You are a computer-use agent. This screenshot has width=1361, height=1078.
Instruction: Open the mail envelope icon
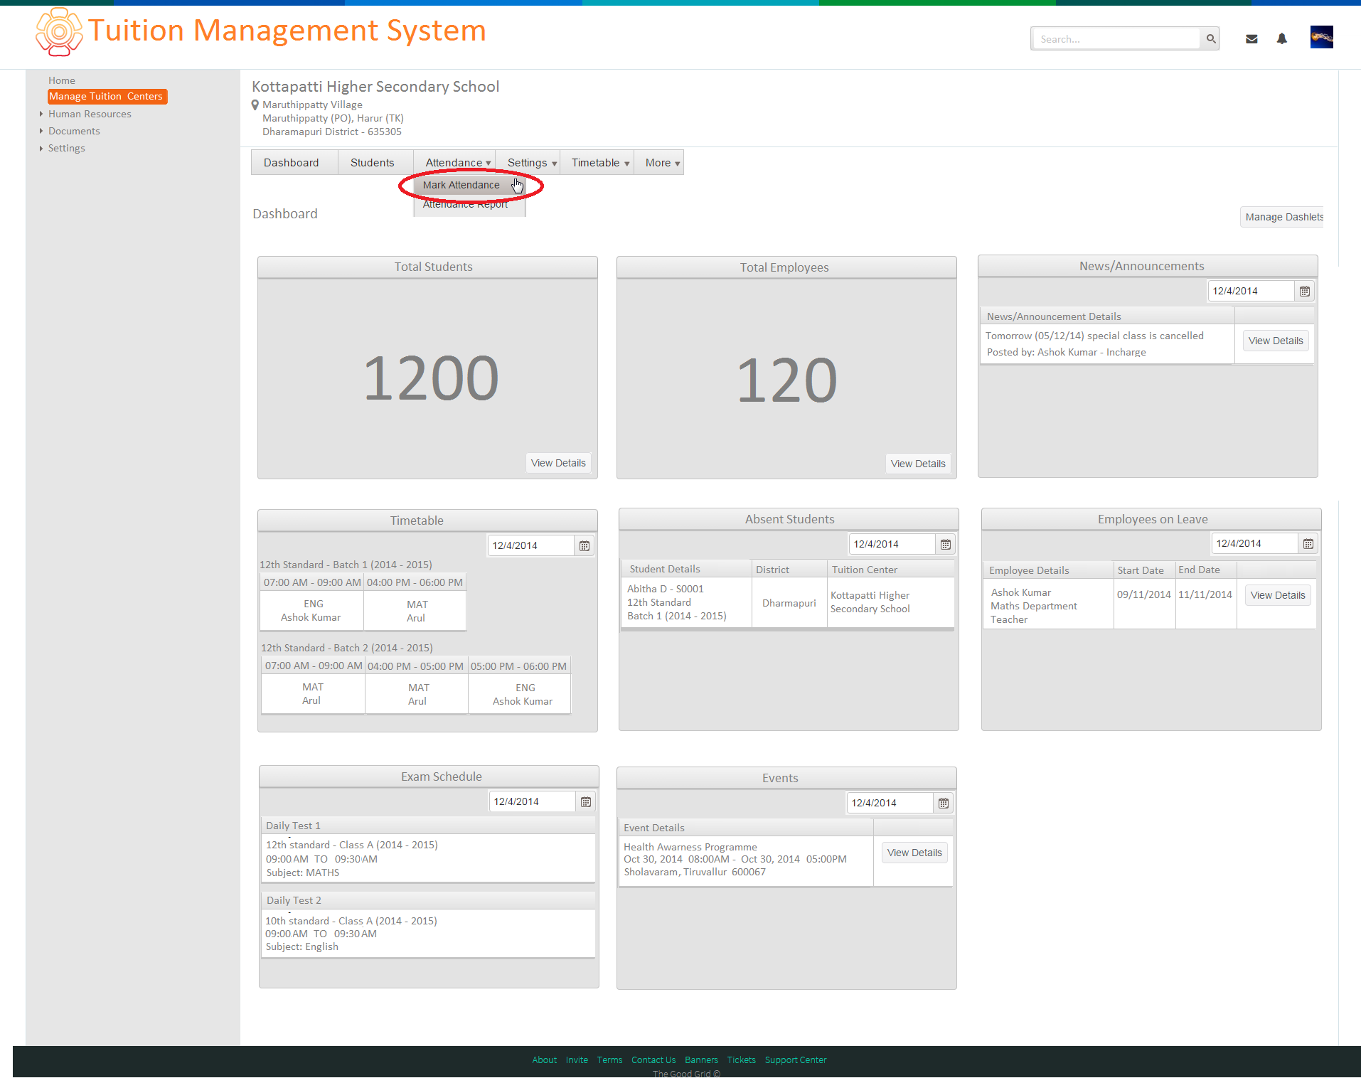1251,39
